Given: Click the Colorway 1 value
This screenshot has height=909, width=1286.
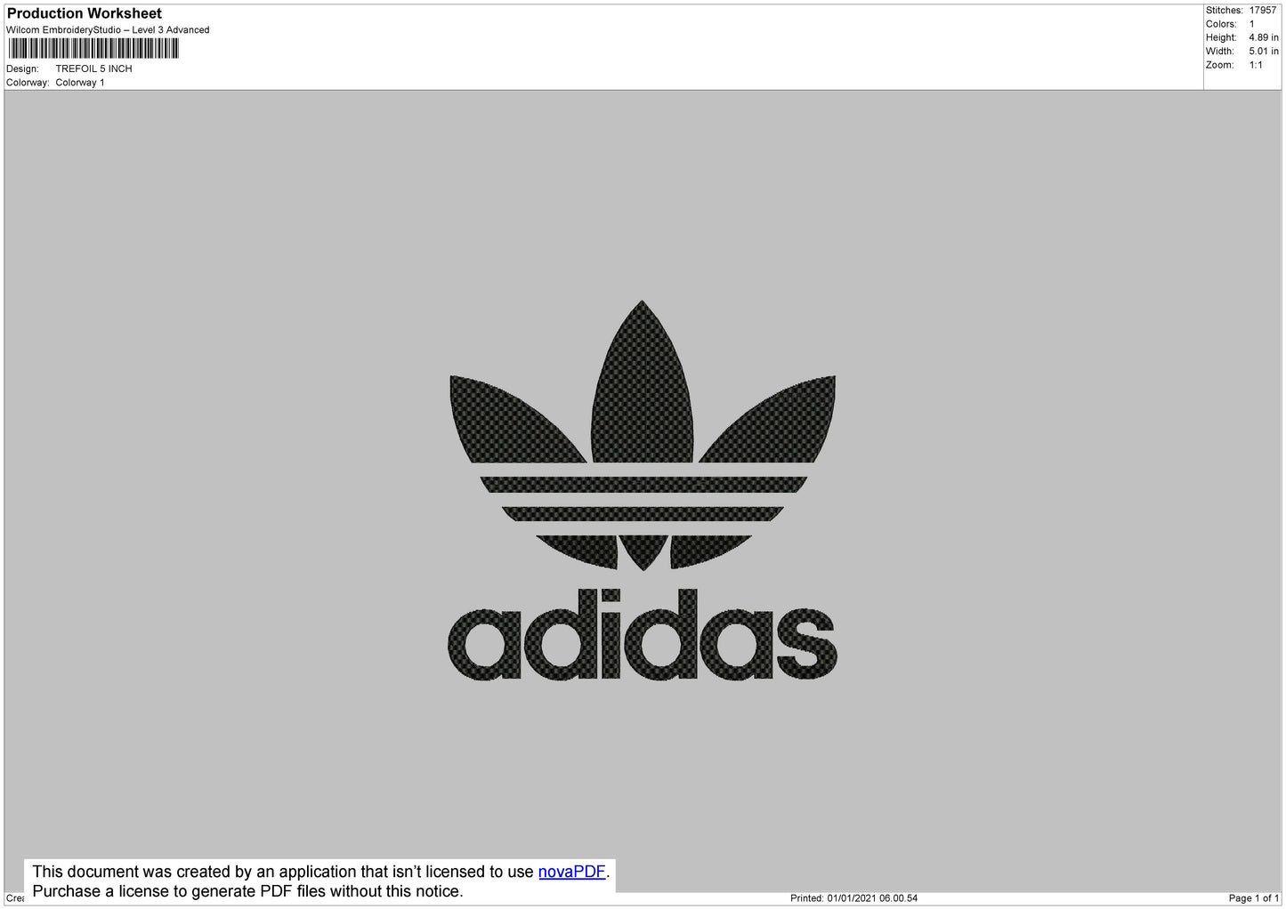Looking at the screenshot, I should (x=80, y=83).
